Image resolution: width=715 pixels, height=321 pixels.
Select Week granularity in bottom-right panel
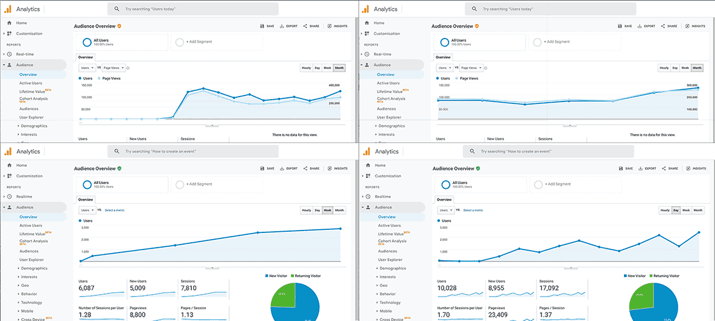coord(686,210)
